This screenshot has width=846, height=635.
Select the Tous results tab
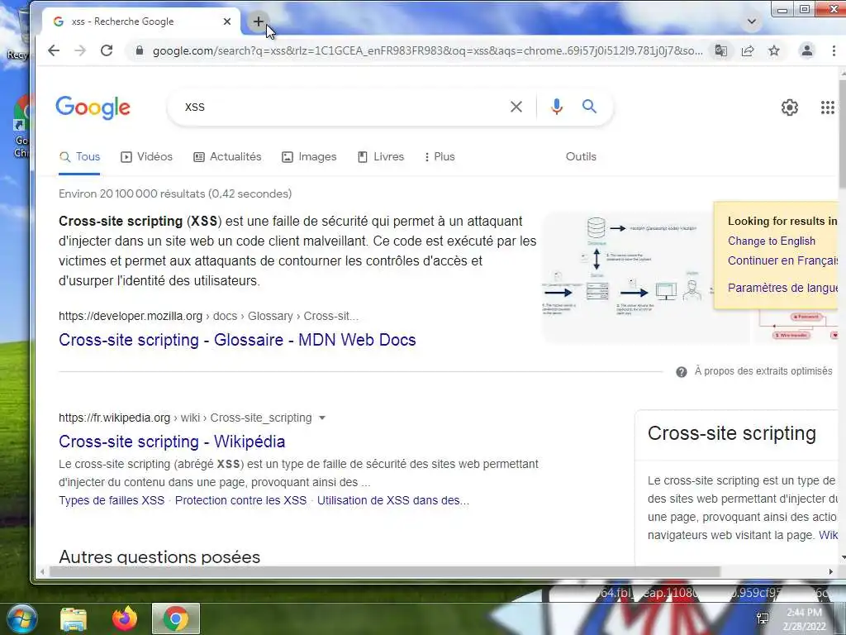79,156
